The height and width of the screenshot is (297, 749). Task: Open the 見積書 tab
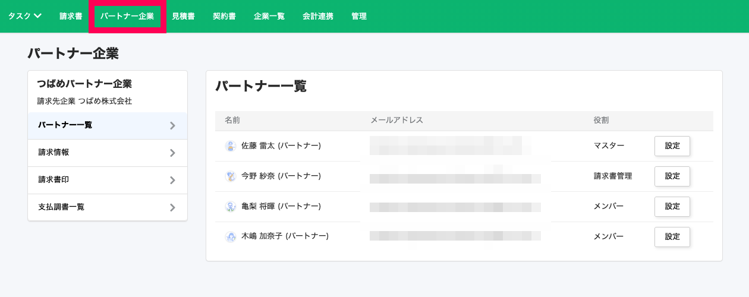point(183,16)
